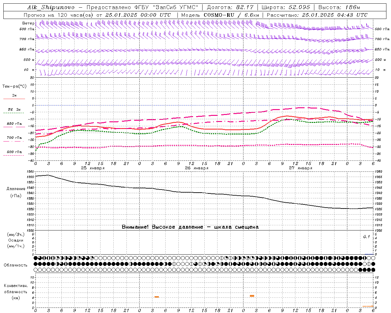Click the '(мм/3ч.)' precipitation unit label
This screenshot has height=313, width=391.
coord(16,234)
